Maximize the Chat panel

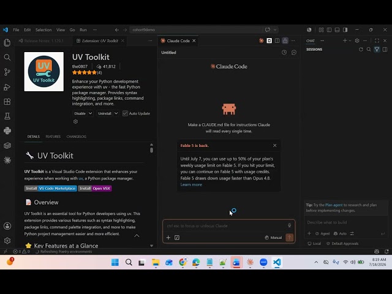pyautogui.click(x=377, y=40)
